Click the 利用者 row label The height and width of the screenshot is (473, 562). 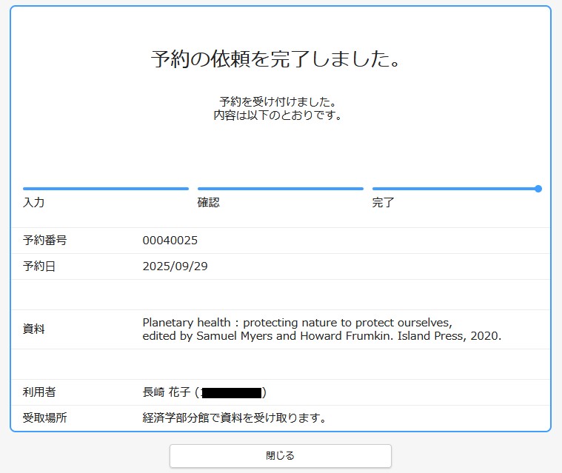click(39, 392)
